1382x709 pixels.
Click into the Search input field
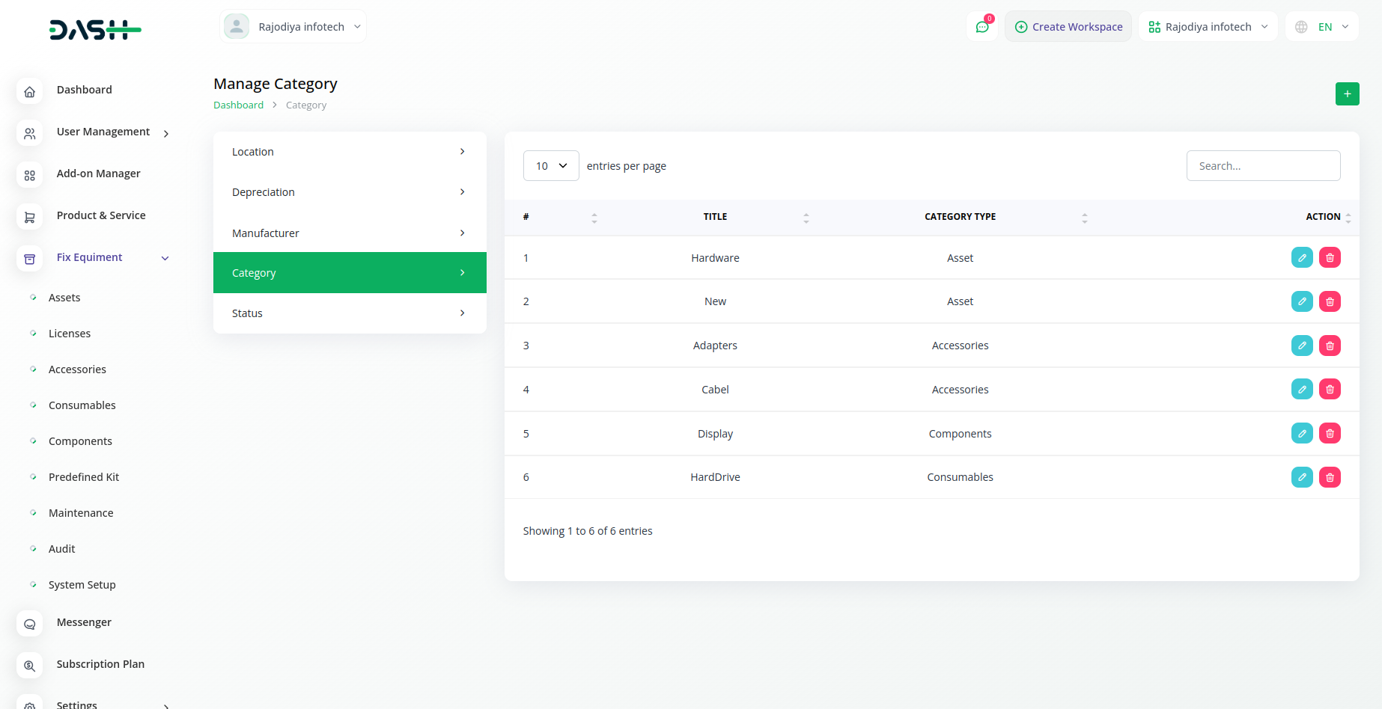[x=1263, y=166]
